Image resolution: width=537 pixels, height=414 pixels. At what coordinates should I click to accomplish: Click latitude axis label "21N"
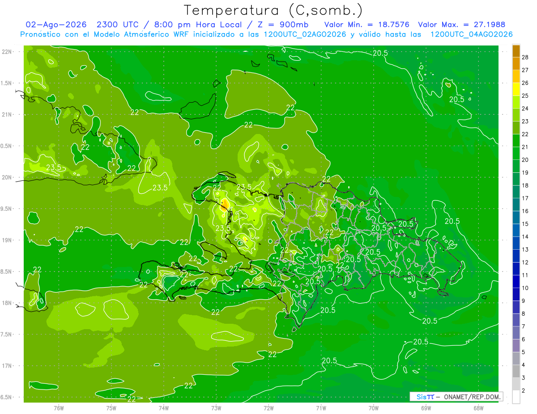7,114
